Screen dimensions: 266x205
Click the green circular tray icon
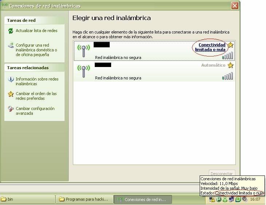[x=238, y=200]
